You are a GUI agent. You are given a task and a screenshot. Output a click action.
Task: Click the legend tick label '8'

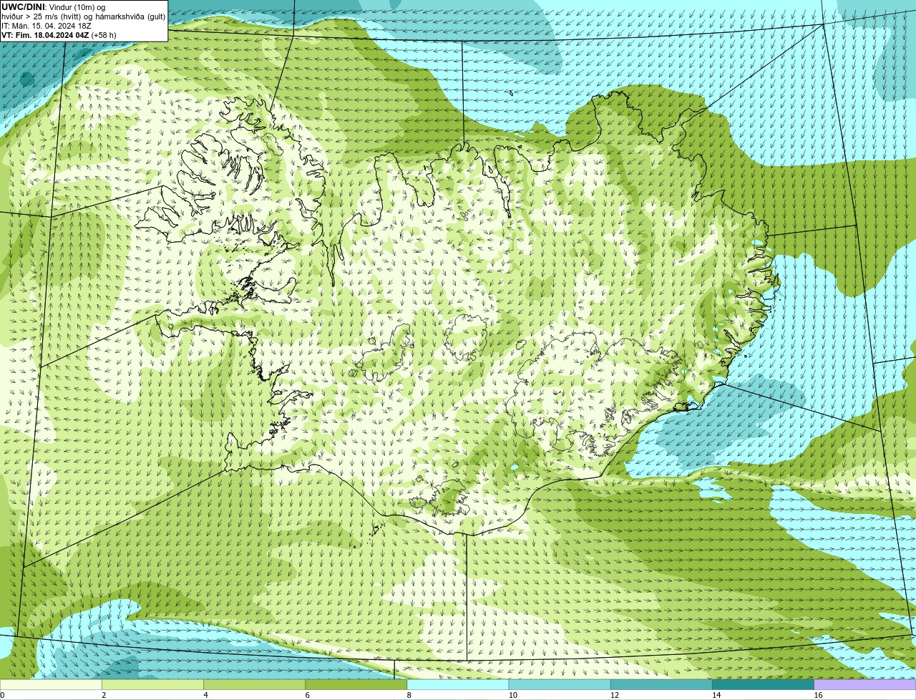pos(409,695)
